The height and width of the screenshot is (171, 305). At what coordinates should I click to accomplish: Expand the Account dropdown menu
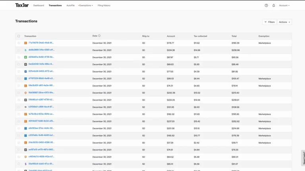(284, 6)
